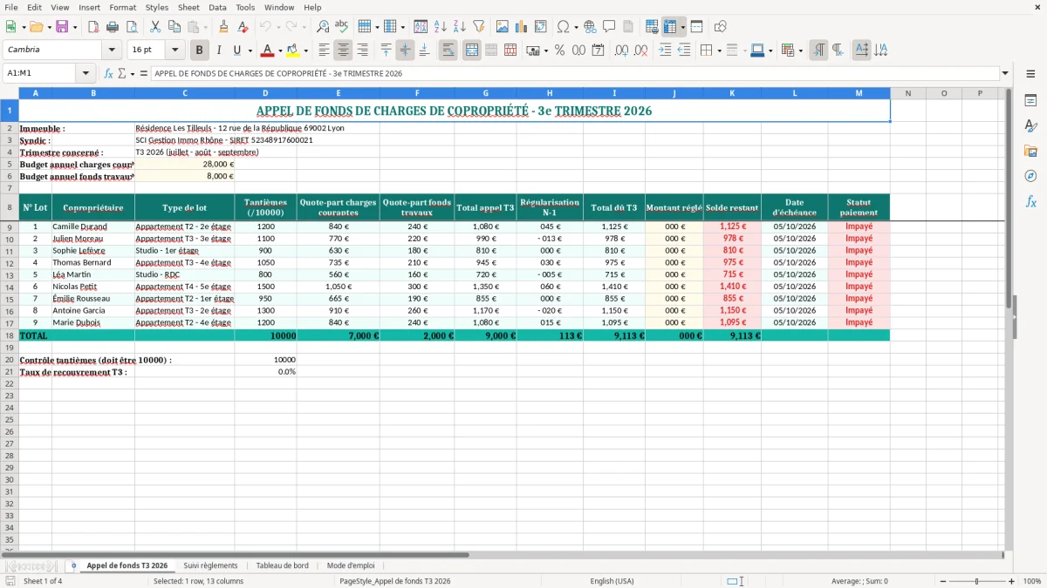1047x588 pixels.
Task: Click the AutoFilter funnel icon
Action: click(478, 27)
